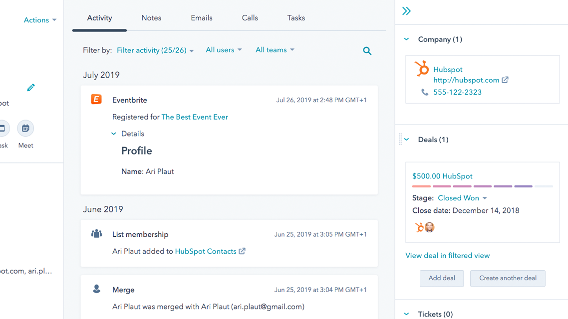The height and width of the screenshot is (319, 568).
Task: Open hubspot.com via the external link icon
Action: pos(505,80)
